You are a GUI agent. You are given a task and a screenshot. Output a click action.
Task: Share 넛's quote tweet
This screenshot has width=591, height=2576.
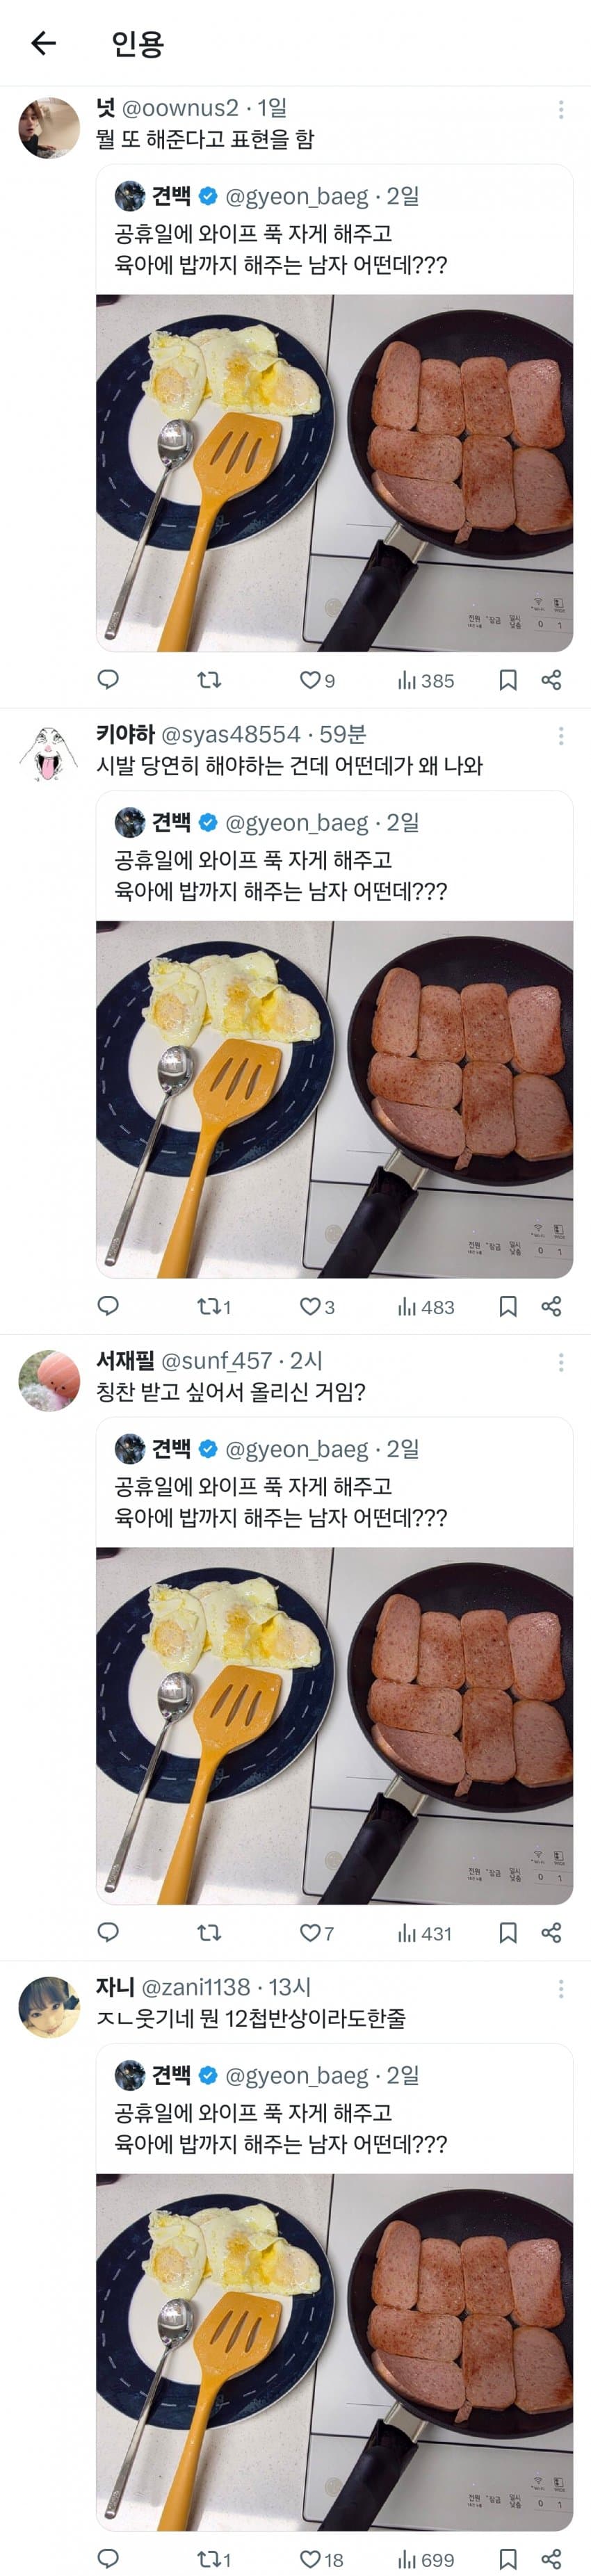(x=551, y=680)
